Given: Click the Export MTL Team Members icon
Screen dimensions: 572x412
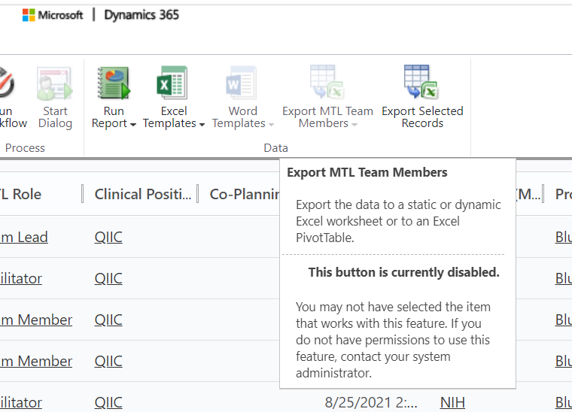Looking at the screenshot, I should click(x=327, y=82).
